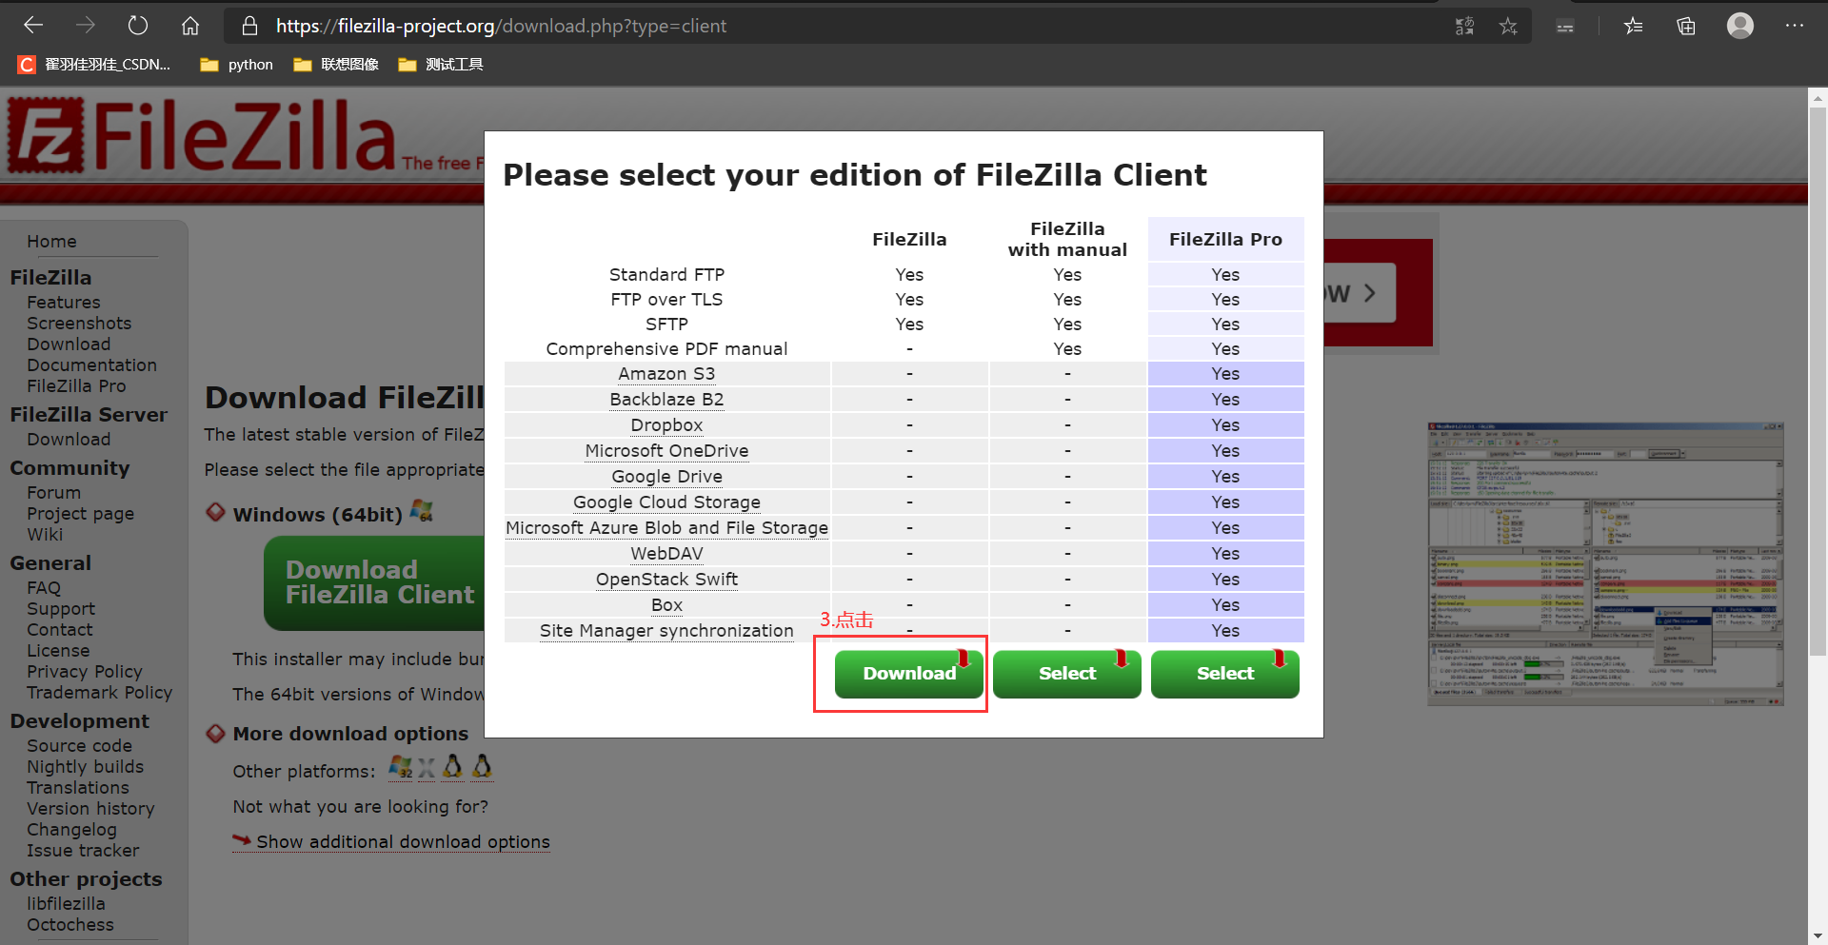Click the first Linux penguin platform icon
1828x945 pixels.
[x=452, y=767]
